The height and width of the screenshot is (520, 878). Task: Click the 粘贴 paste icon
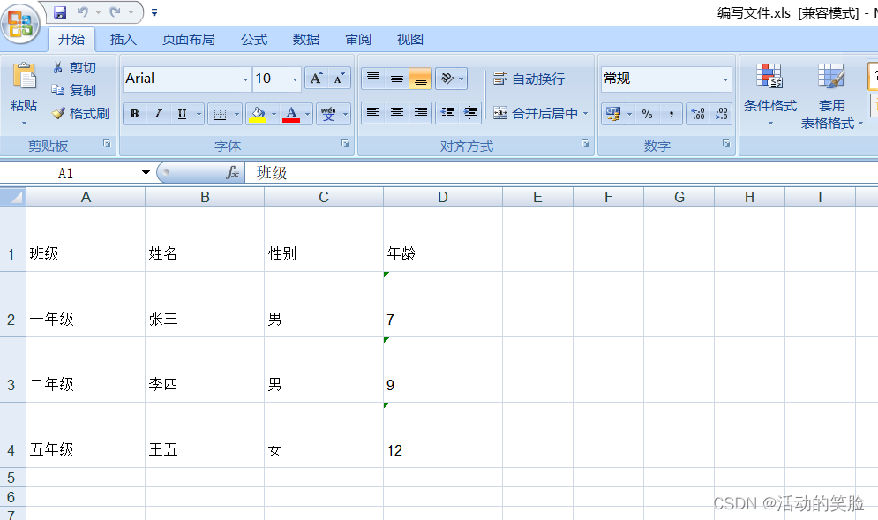[x=24, y=76]
